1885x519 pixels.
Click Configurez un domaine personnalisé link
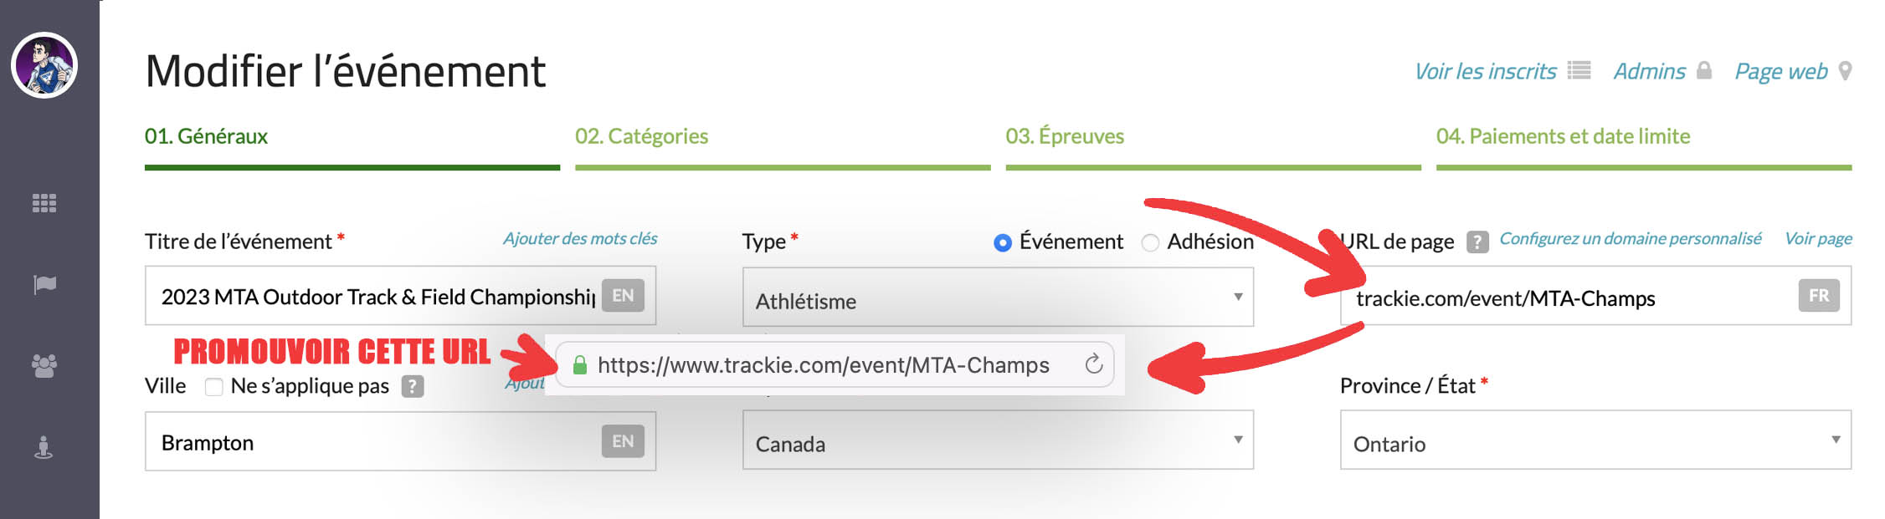(x=1630, y=239)
